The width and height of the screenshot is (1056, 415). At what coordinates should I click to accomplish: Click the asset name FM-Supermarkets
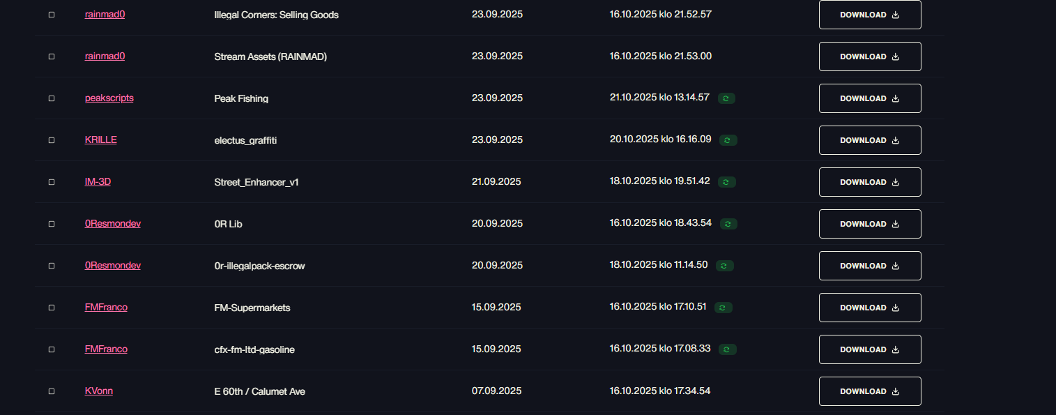tap(252, 308)
